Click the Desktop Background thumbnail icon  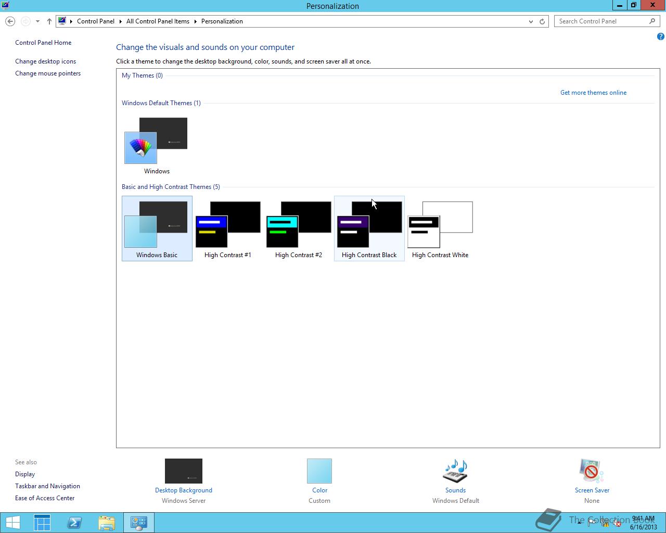(184, 471)
